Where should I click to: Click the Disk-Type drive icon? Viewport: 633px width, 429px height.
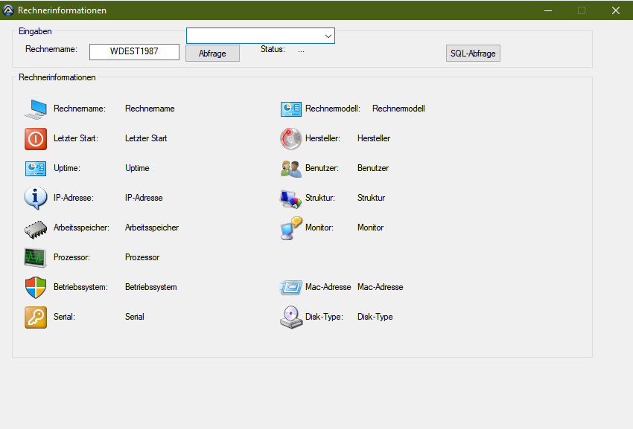pos(290,317)
